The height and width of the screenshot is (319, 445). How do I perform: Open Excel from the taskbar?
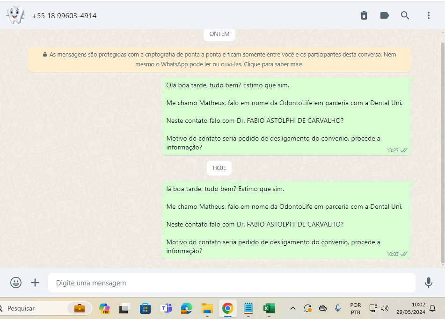point(269,308)
